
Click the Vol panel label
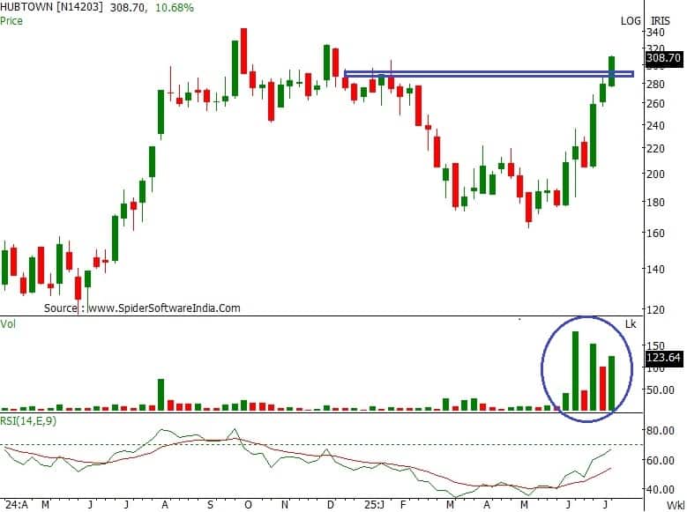point(8,323)
